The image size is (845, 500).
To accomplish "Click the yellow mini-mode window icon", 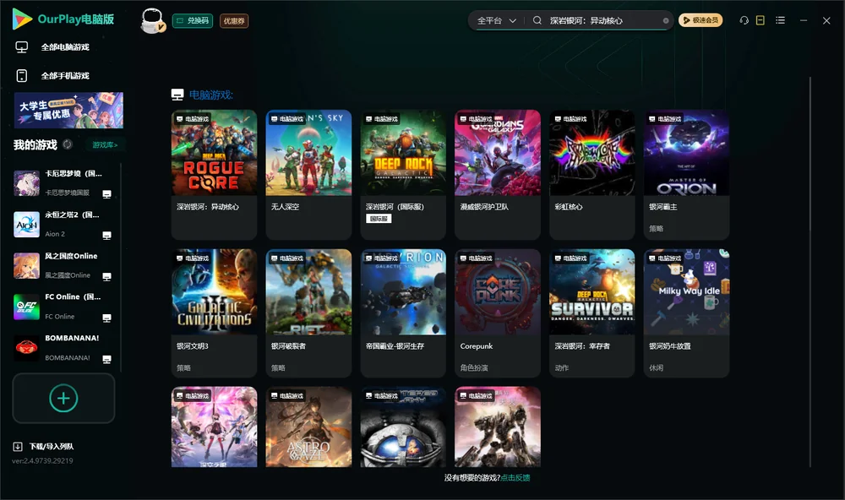I will click(x=760, y=20).
